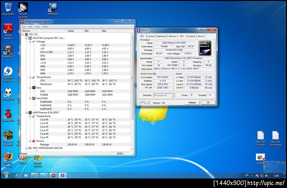The width and height of the screenshot is (287, 188).
Task: Open the KMPlayer desktop shortcut
Action: (x=53, y=9)
